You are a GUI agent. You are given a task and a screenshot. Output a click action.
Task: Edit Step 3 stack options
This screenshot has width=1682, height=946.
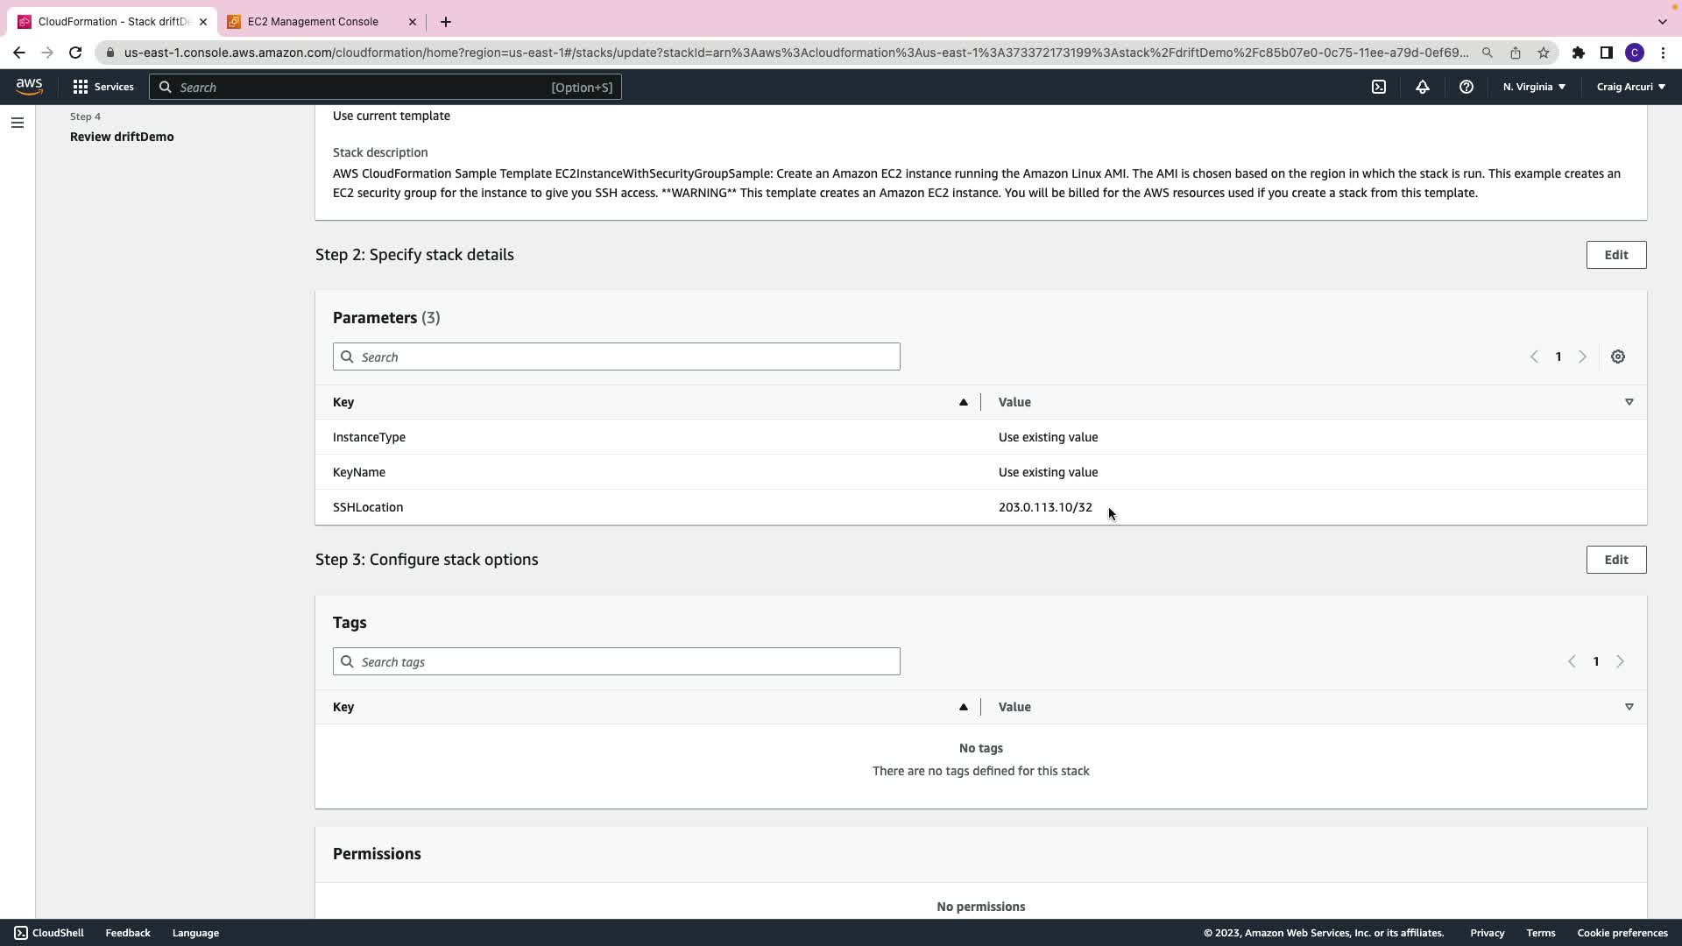coord(1615,560)
